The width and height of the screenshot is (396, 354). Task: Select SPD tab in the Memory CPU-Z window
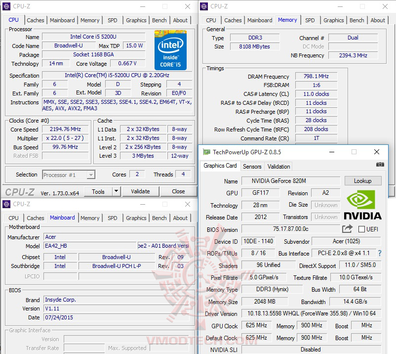point(310,20)
